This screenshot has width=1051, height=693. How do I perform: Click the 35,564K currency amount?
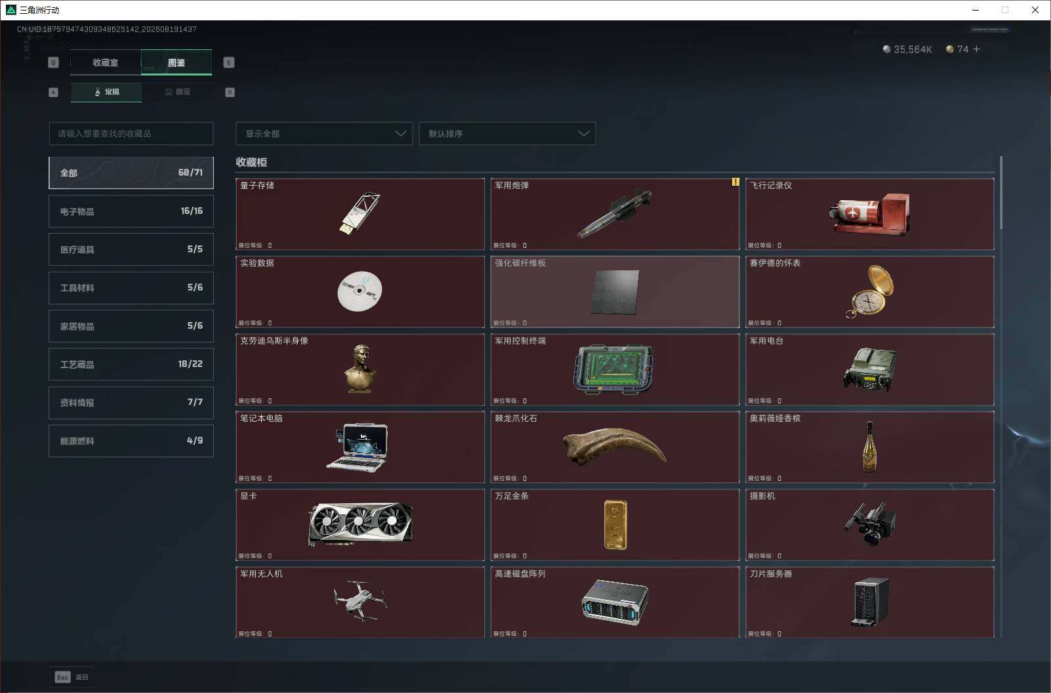click(x=913, y=49)
